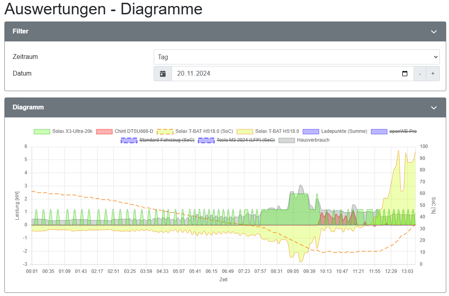Click the Leistung [kW] axis title

(x=17, y=206)
